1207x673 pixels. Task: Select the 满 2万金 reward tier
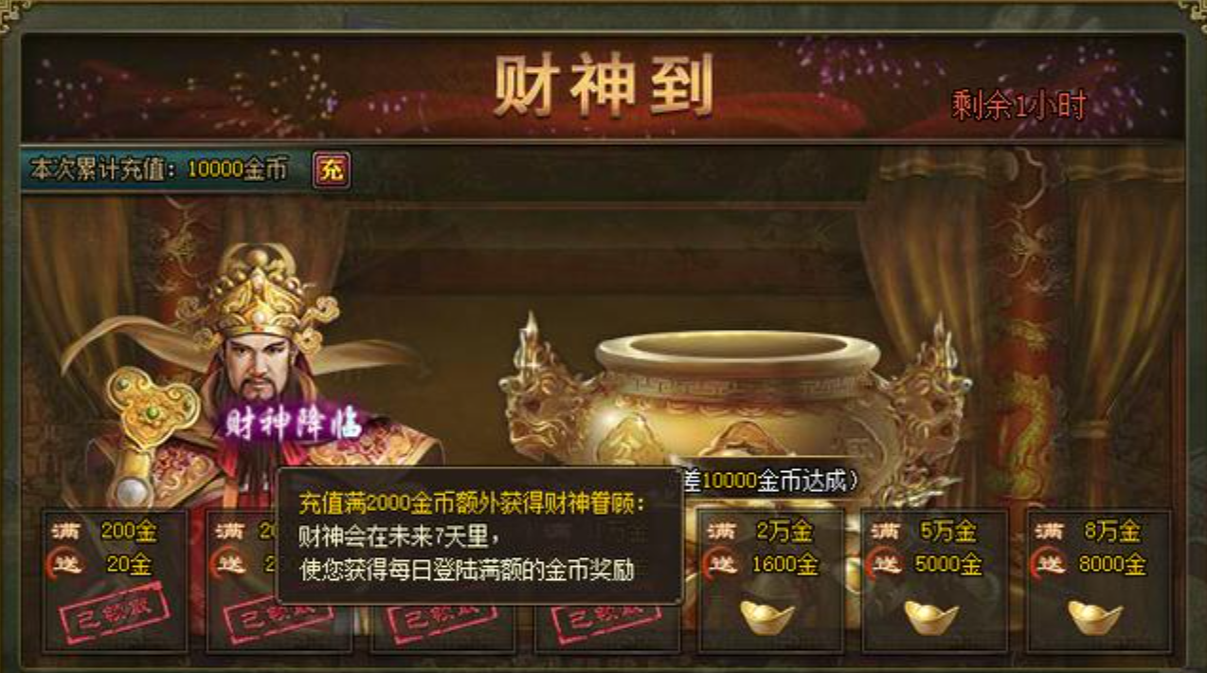click(x=771, y=581)
